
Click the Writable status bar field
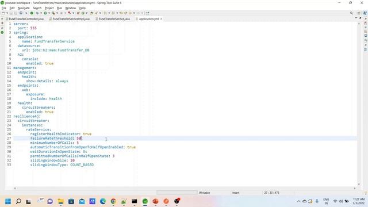pyautogui.click(x=205, y=193)
